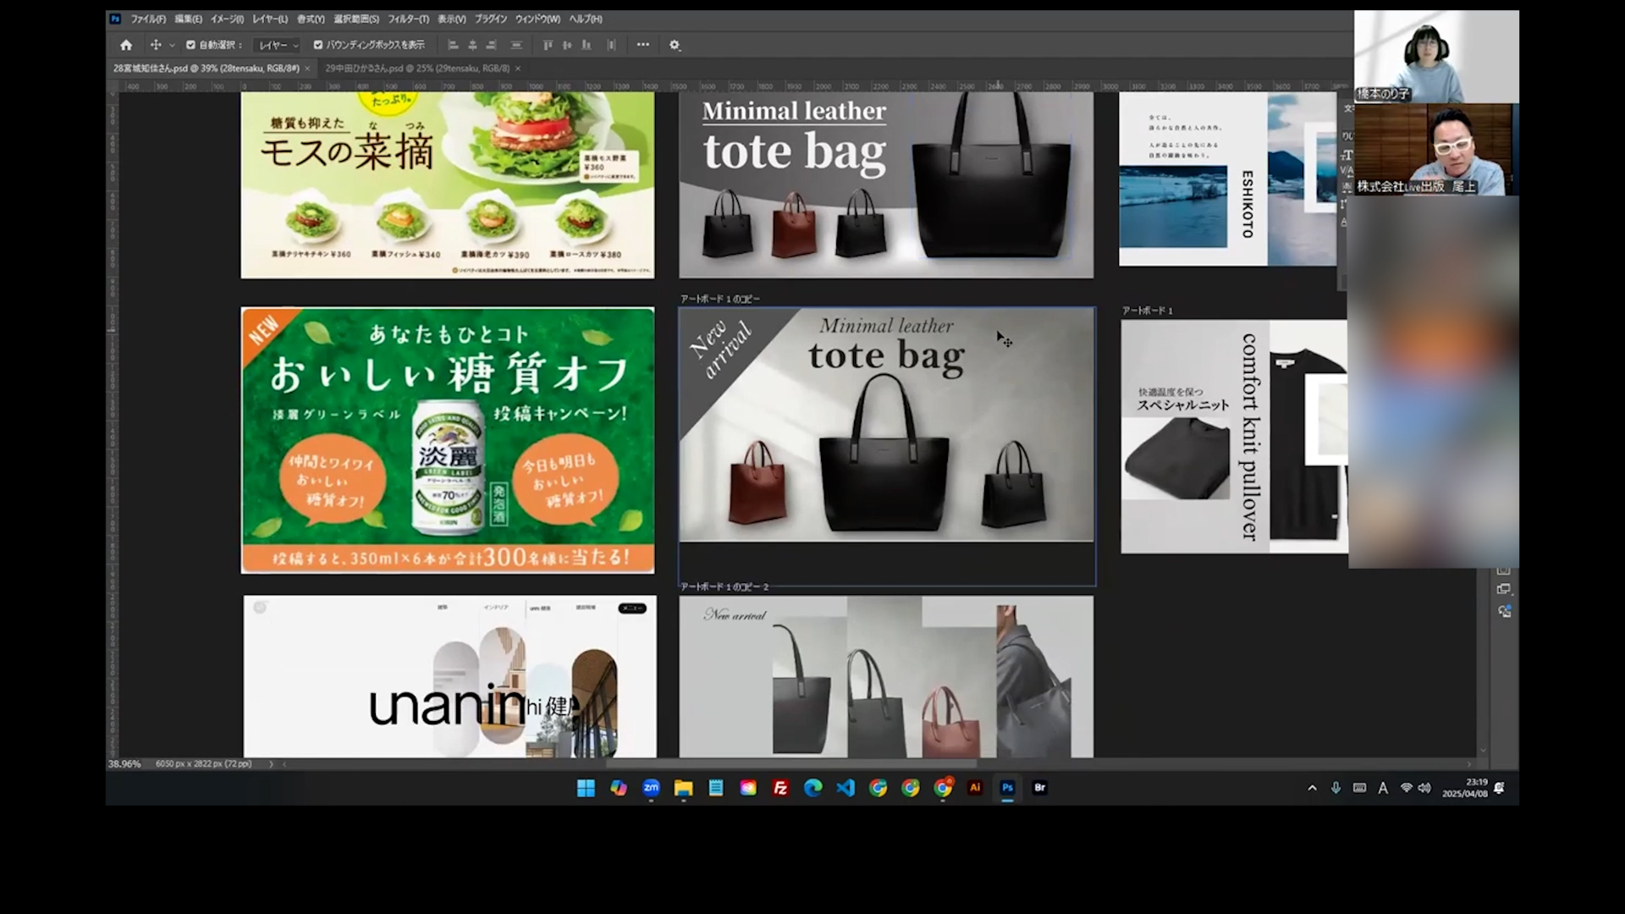The image size is (1625, 914).
Task: Open the フィルター(T) menu
Action: [409, 19]
